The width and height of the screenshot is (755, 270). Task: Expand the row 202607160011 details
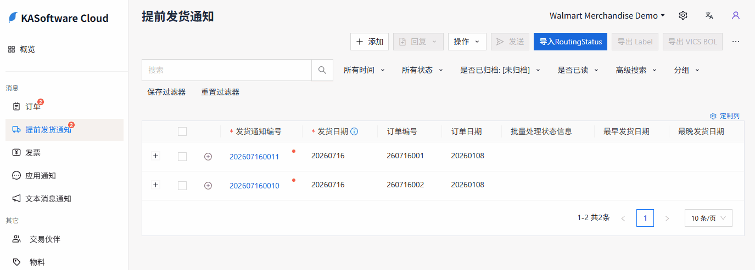[x=155, y=156]
